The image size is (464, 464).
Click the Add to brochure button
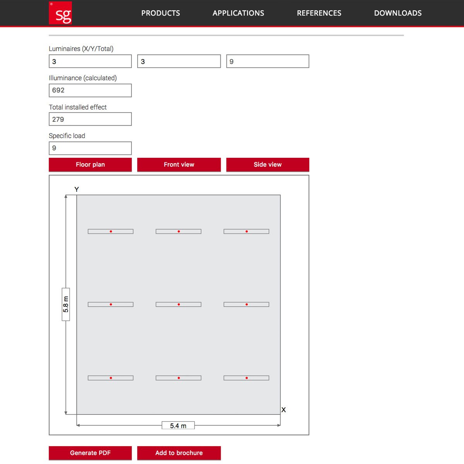179,453
